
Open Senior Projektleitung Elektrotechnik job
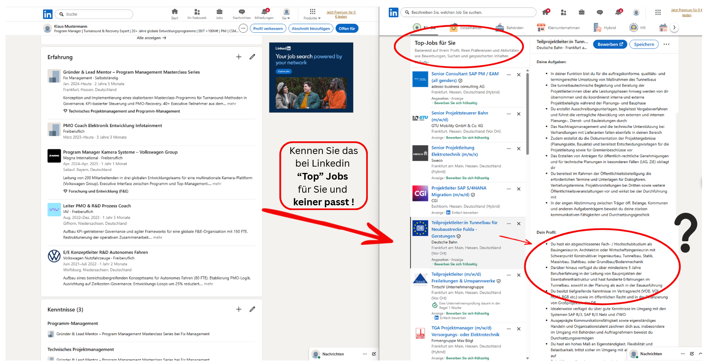coord(455,151)
